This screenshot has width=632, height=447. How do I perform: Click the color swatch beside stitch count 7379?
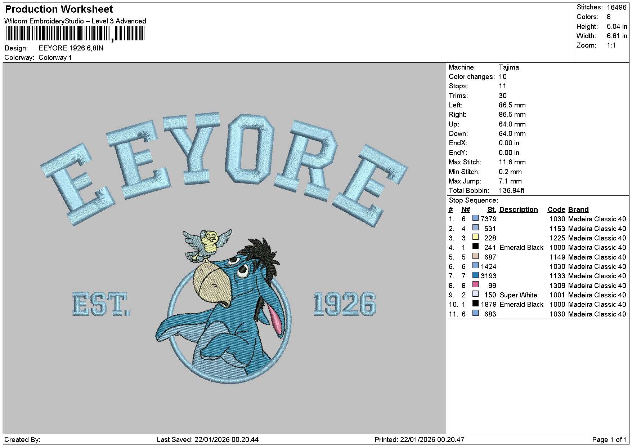[x=475, y=218]
